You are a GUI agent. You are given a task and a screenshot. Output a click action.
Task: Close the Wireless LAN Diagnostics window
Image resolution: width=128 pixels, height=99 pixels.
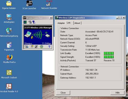(124, 18)
